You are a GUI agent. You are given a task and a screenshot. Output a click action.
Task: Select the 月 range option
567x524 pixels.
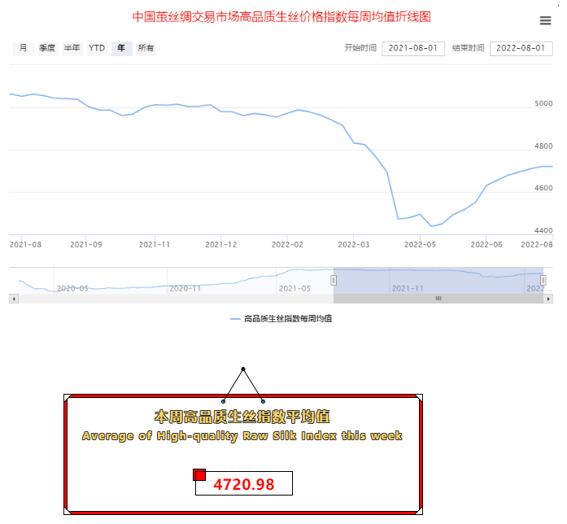[x=23, y=49]
